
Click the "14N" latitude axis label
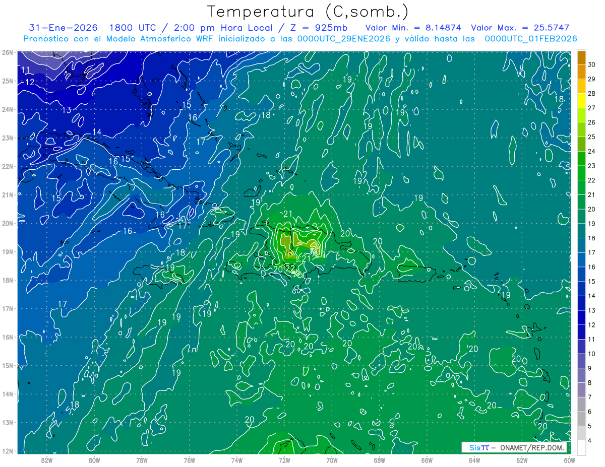point(7,394)
